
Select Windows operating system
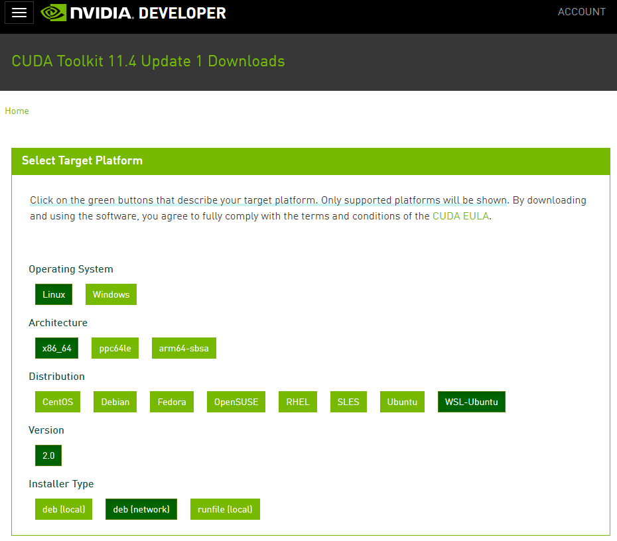pos(111,294)
